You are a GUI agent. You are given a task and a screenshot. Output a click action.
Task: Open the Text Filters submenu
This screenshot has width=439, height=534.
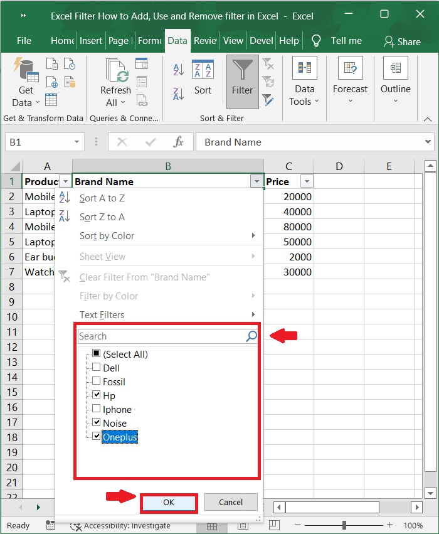pos(159,314)
